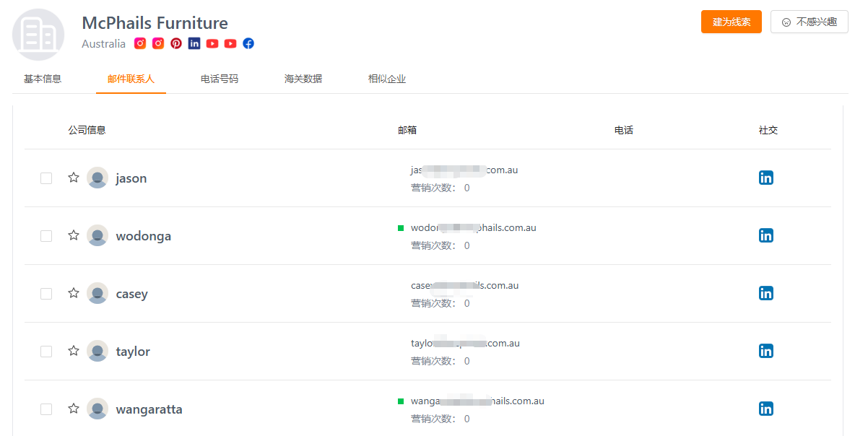
Task: Click jason's masked email address
Action: (464, 170)
